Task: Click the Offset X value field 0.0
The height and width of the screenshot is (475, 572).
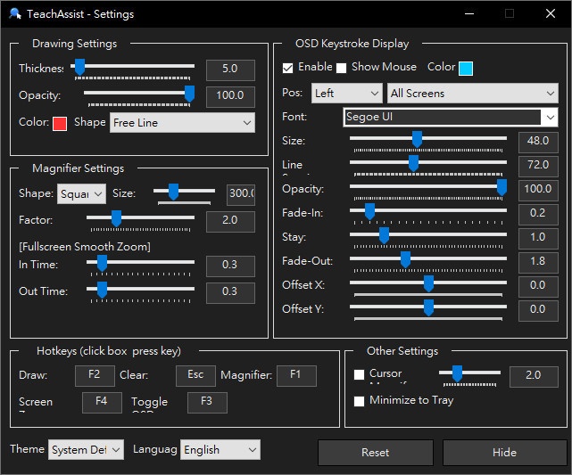Action: (538, 286)
